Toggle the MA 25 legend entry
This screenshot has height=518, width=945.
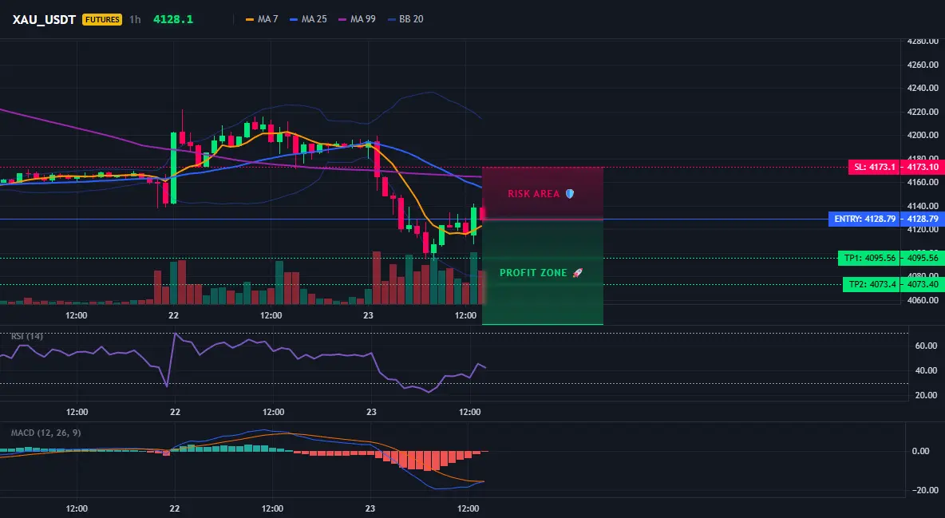(309, 19)
